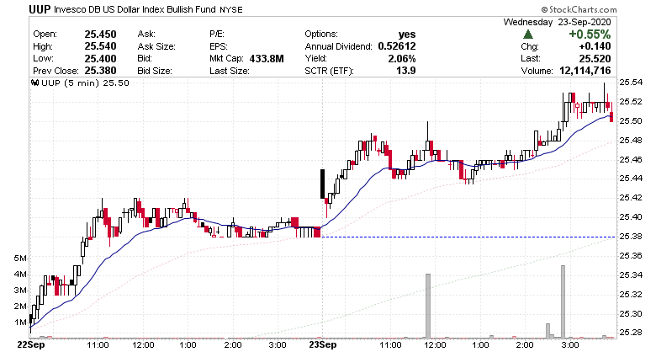The image size is (656, 352).
Task: Click the Open value 25.450
Action: tap(100, 34)
